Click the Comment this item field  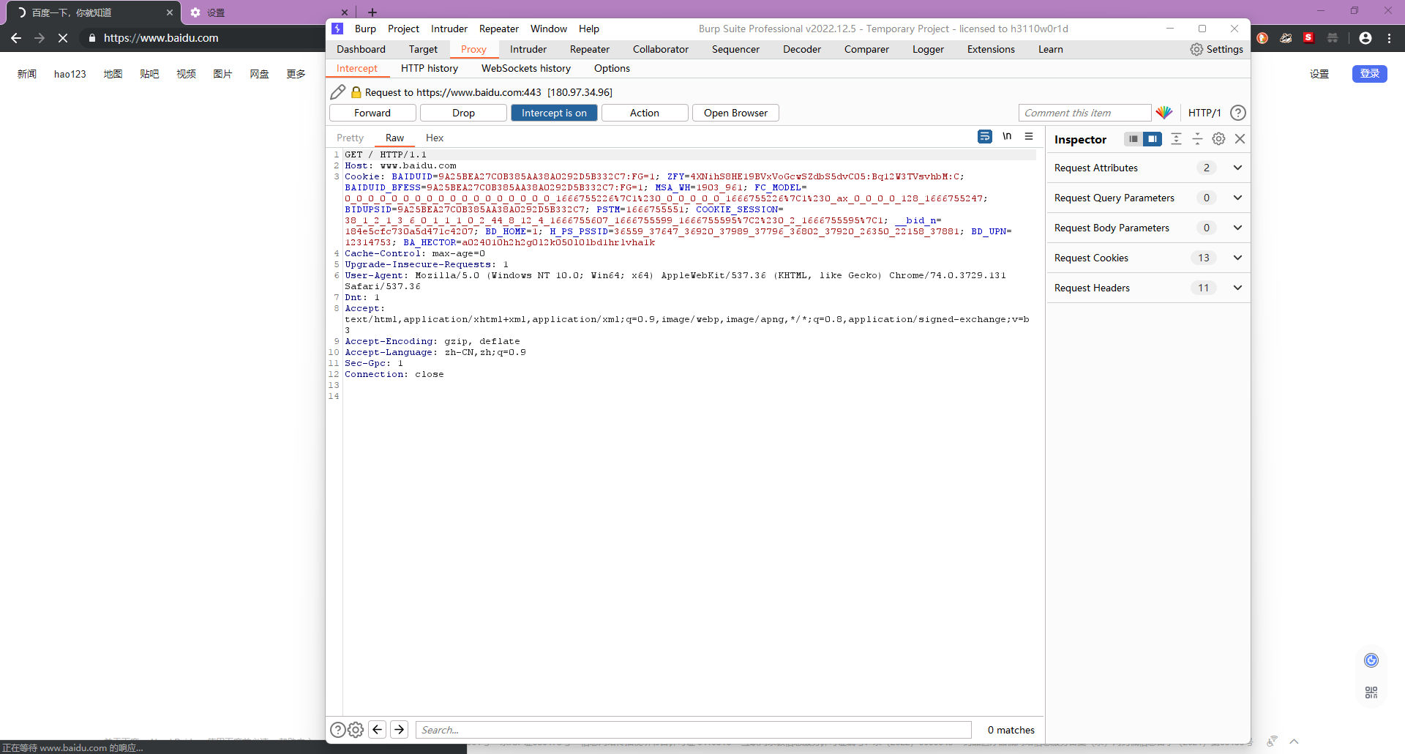tap(1084, 113)
